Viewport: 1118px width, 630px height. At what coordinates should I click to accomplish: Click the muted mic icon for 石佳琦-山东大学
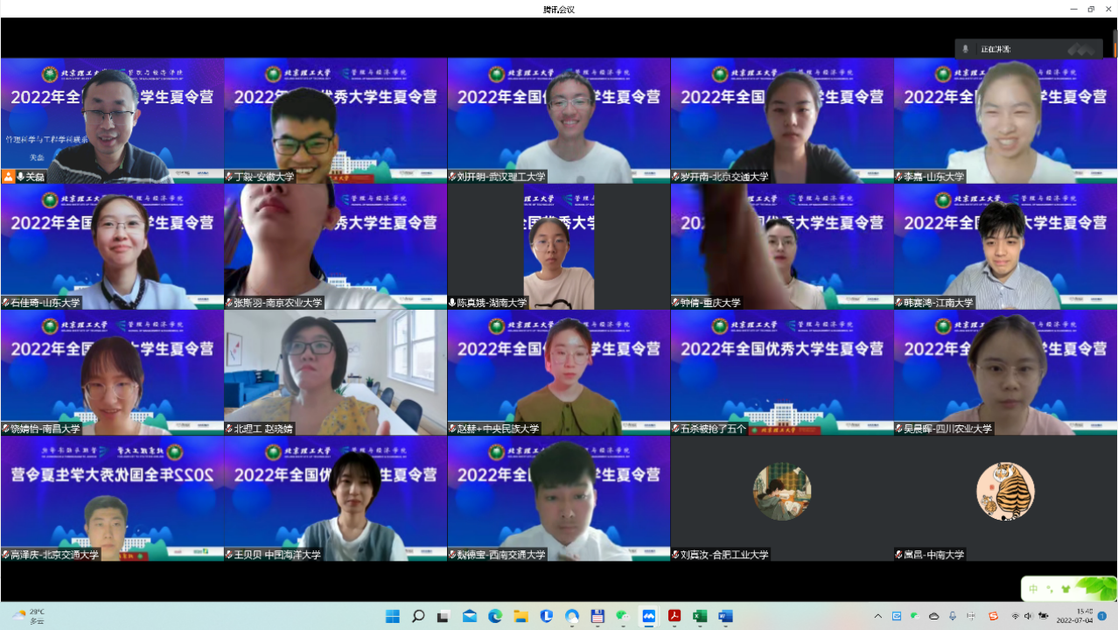tap(6, 303)
